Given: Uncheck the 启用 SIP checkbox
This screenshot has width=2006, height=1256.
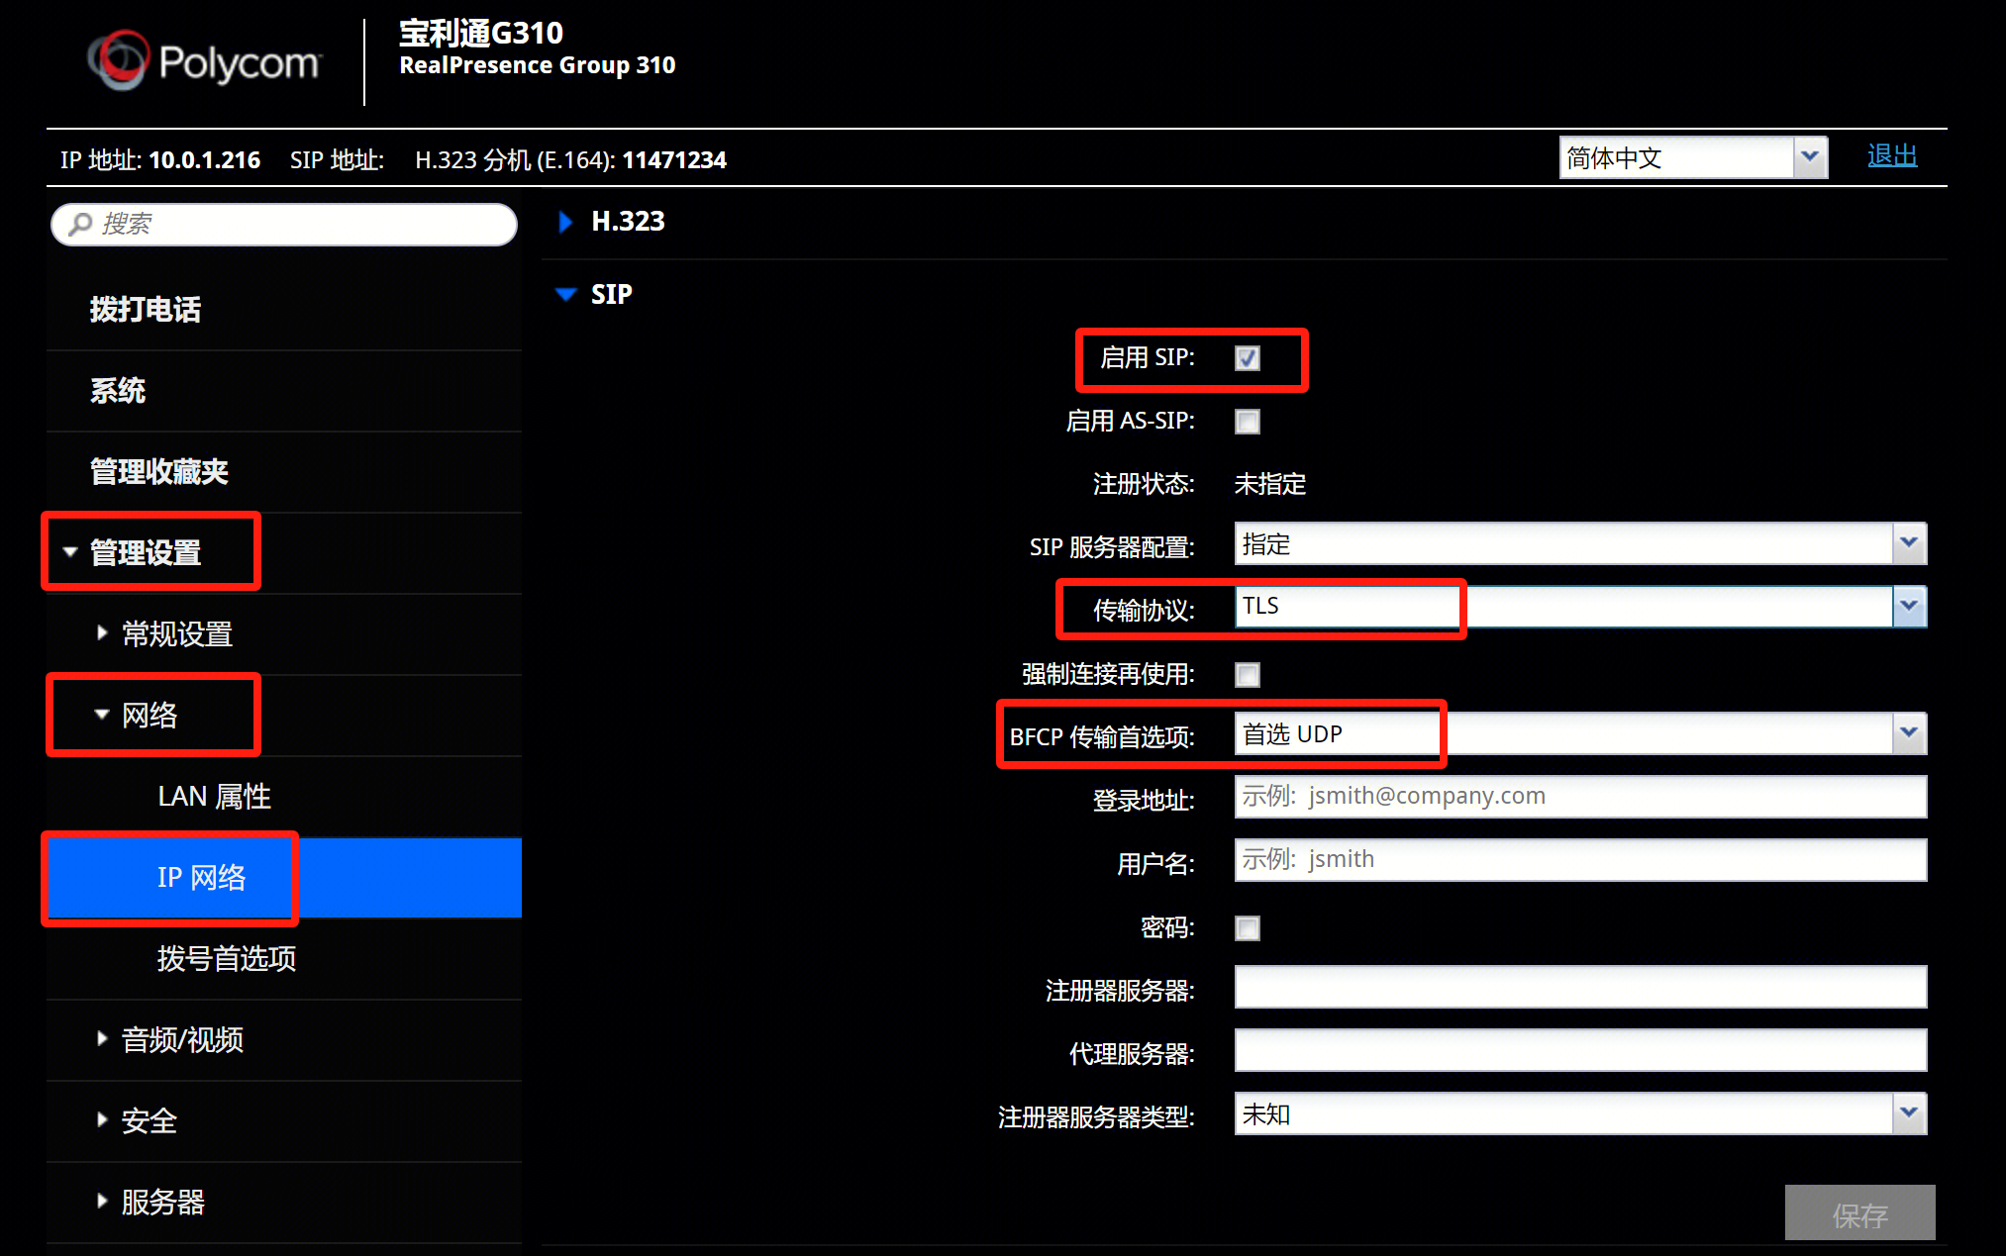Looking at the screenshot, I should (x=1247, y=358).
